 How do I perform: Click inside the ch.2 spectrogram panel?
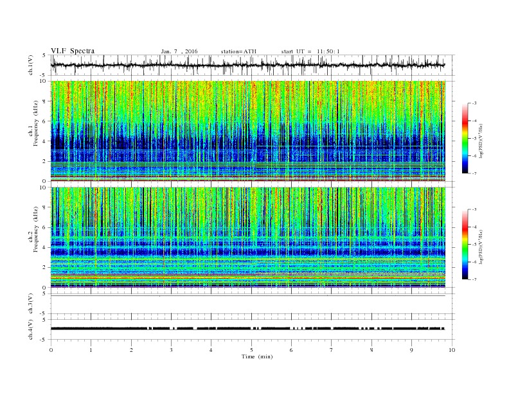[248, 237]
